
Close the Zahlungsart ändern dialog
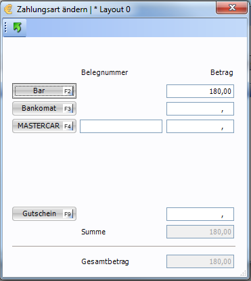(231, 8)
